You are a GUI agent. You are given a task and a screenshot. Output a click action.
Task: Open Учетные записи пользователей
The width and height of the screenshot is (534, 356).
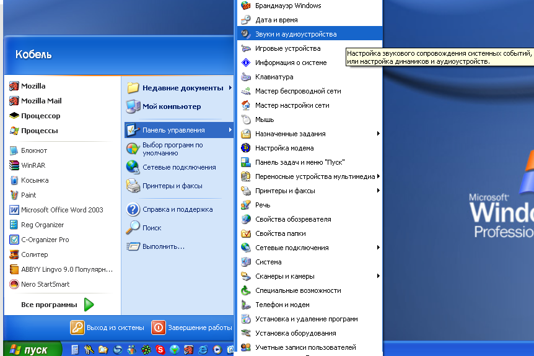click(310, 348)
